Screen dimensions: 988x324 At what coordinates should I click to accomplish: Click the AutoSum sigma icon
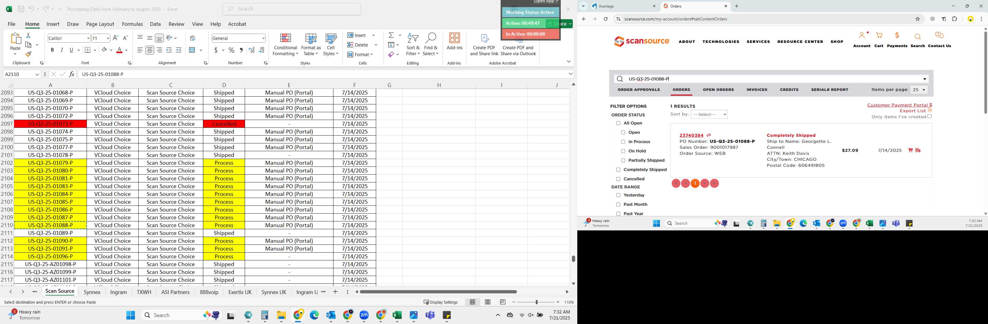click(391, 35)
